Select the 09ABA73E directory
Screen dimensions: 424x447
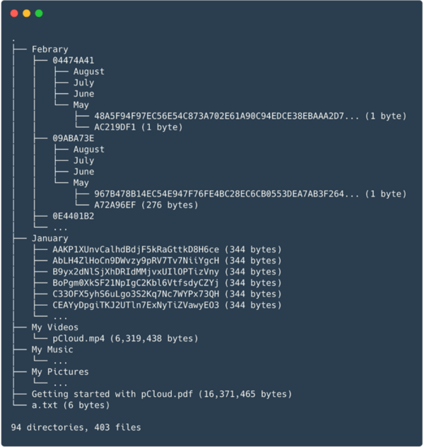click(x=73, y=138)
